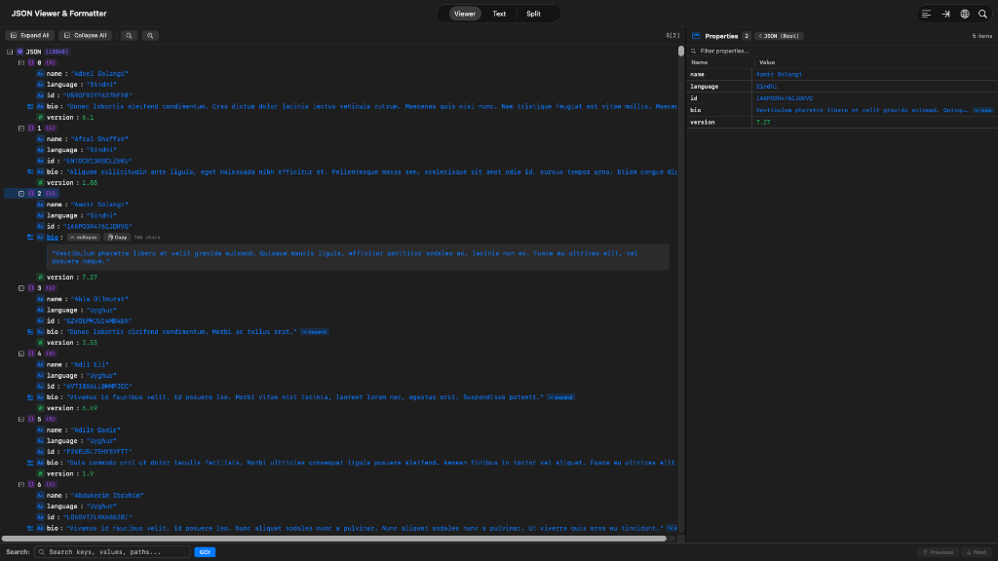This screenshot has width=998, height=561.
Task: Select "IAKPO3R4761JDRVG" value in Properties table
Action: [x=785, y=98]
